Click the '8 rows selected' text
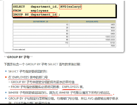Screen dimensions: 137x105 click(19, 49)
